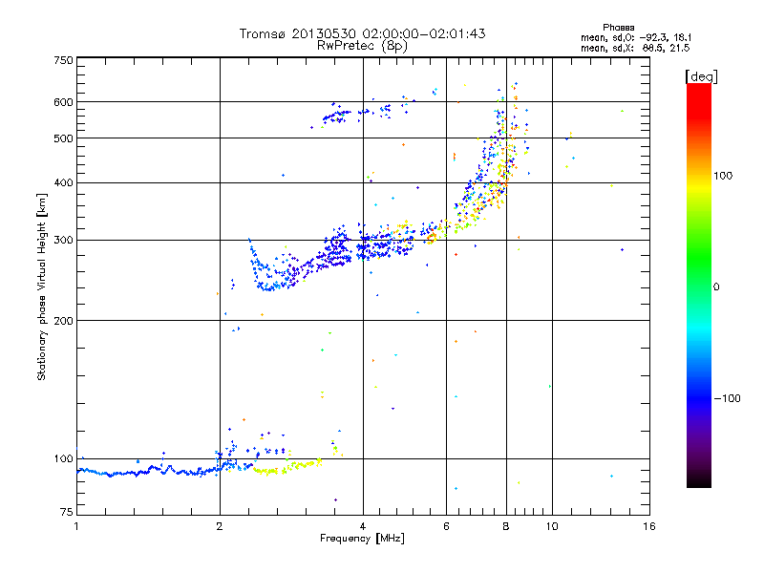Click the black bottom of the color bar
The image size is (764, 573).
click(x=699, y=480)
